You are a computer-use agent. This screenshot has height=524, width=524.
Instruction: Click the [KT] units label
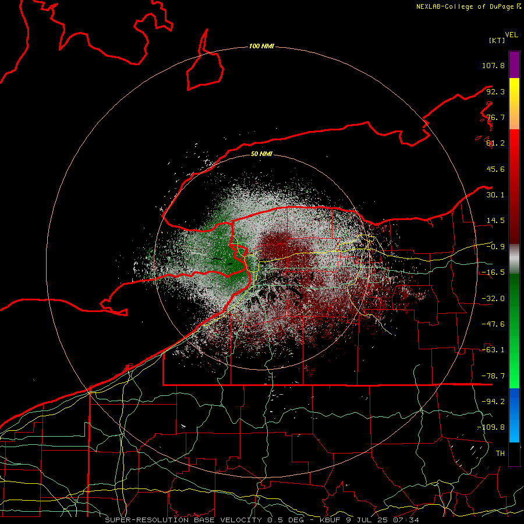[x=497, y=40]
